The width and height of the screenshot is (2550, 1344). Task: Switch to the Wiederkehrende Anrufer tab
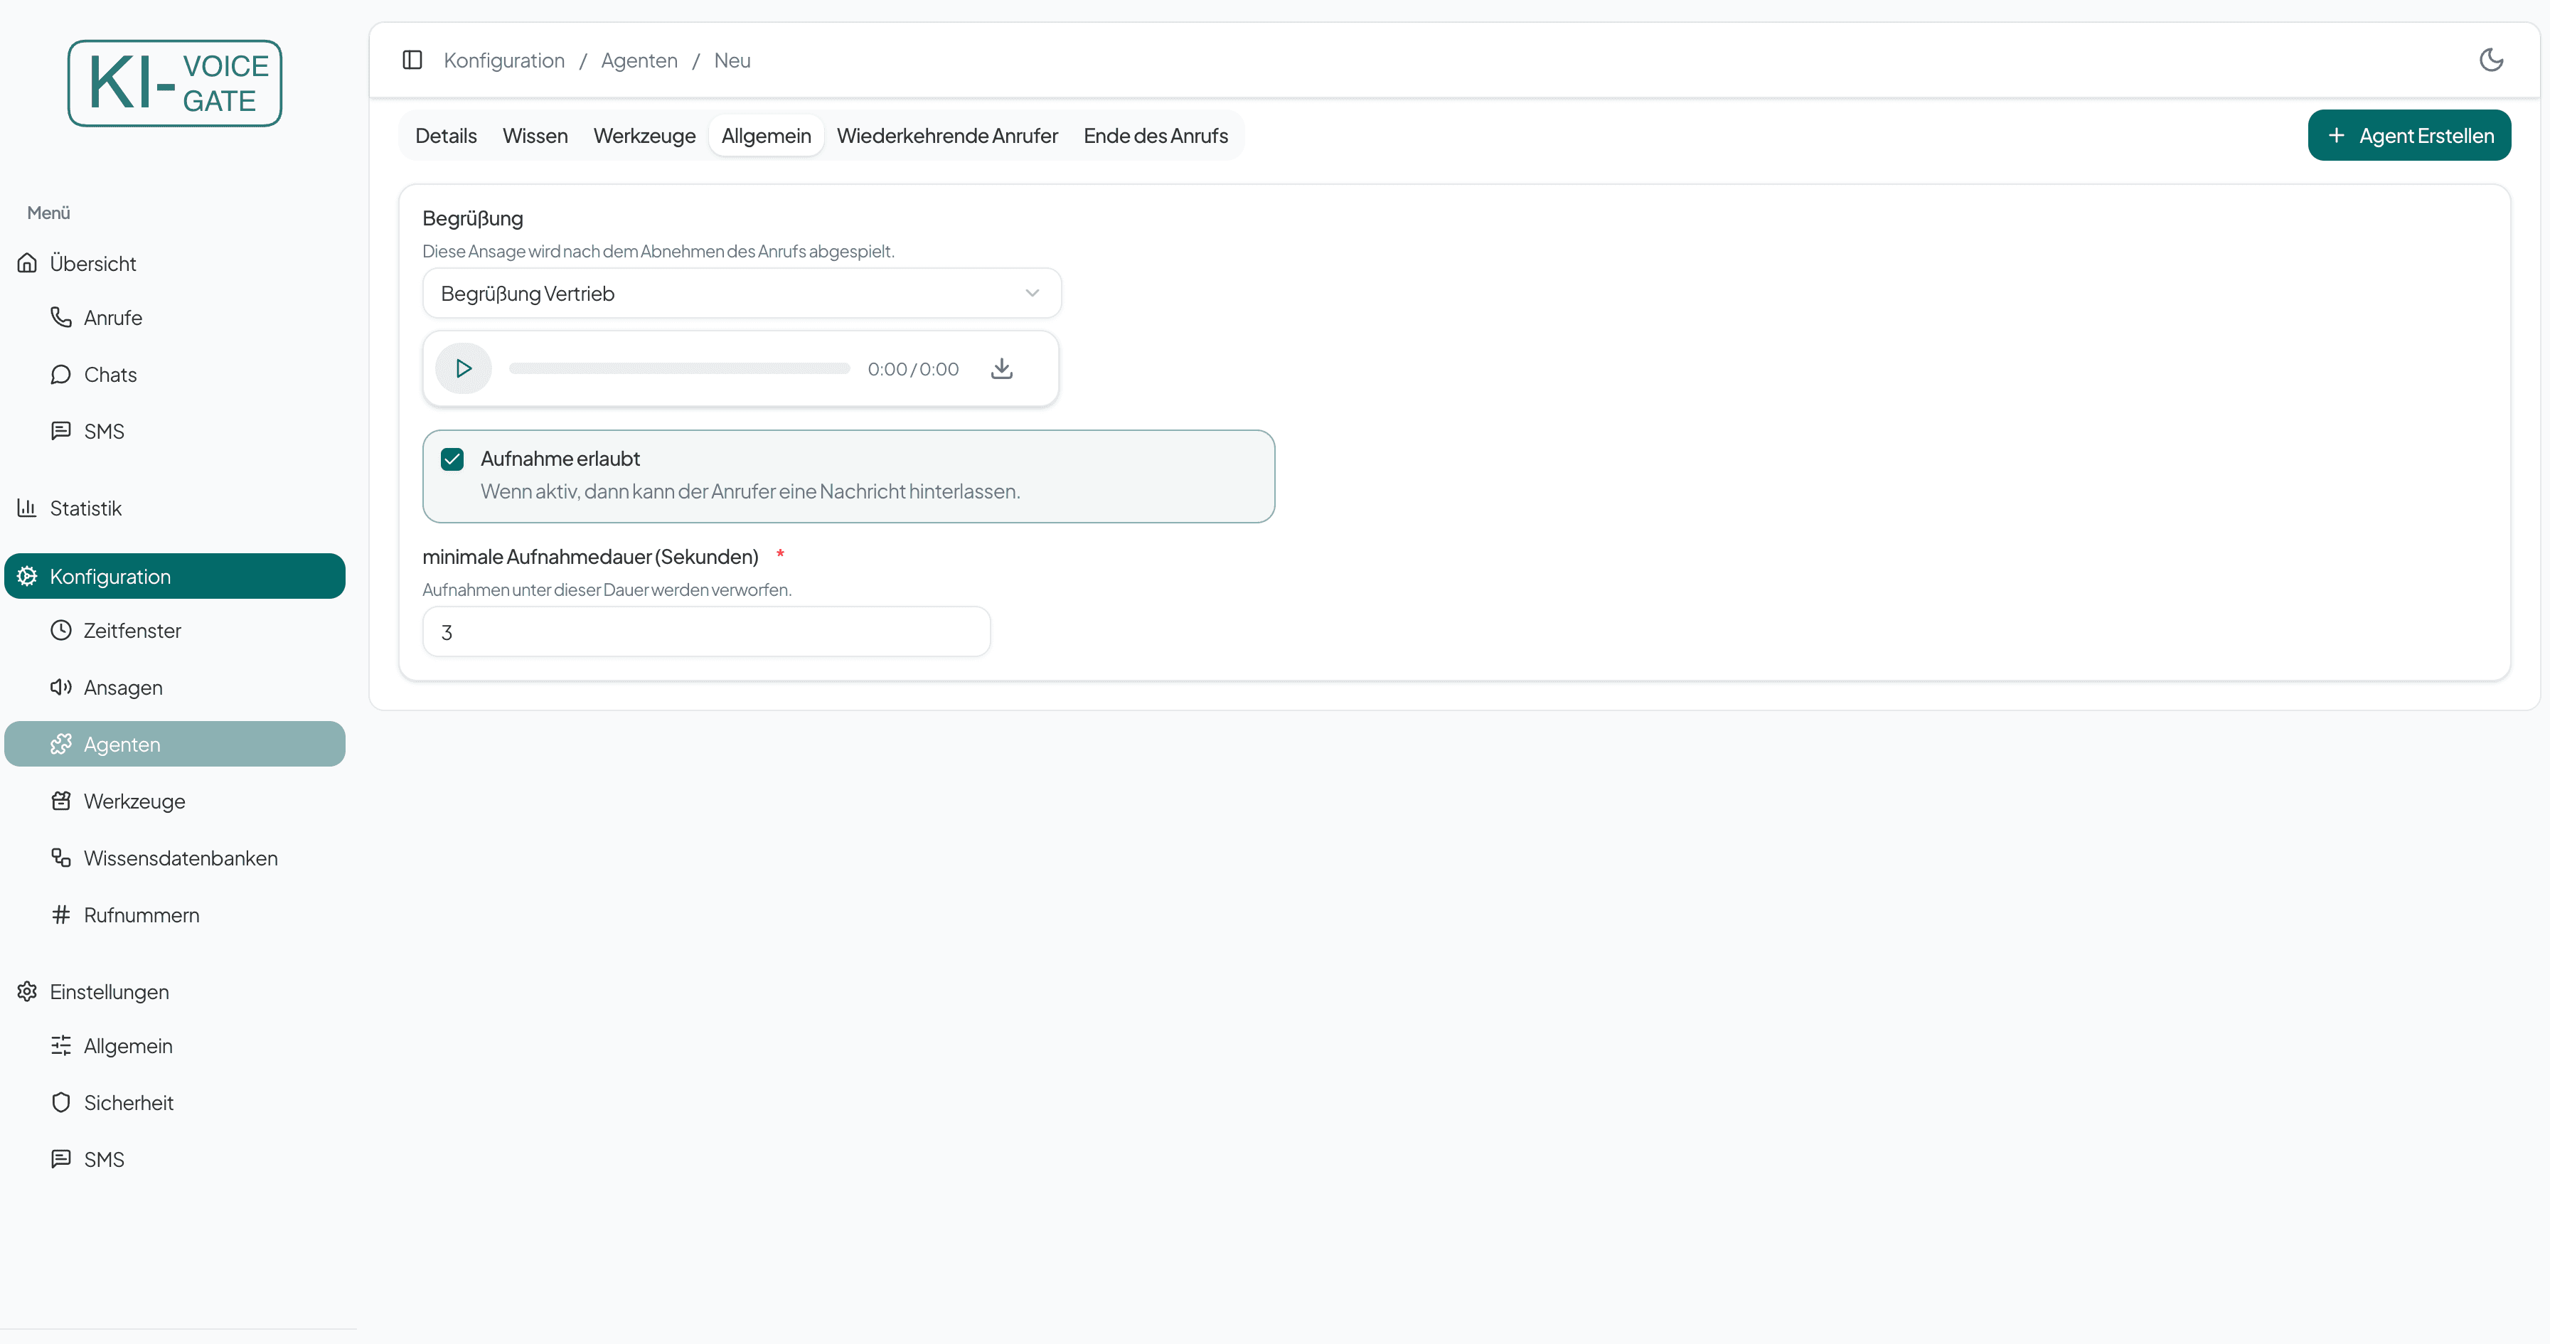click(946, 136)
